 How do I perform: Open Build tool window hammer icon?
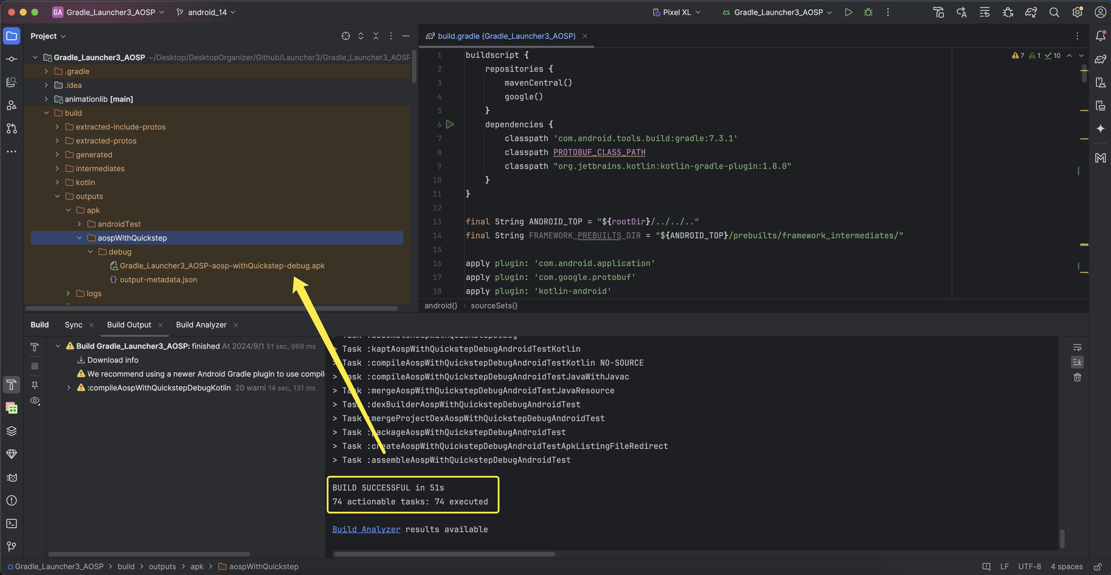pyautogui.click(x=12, y=385)
